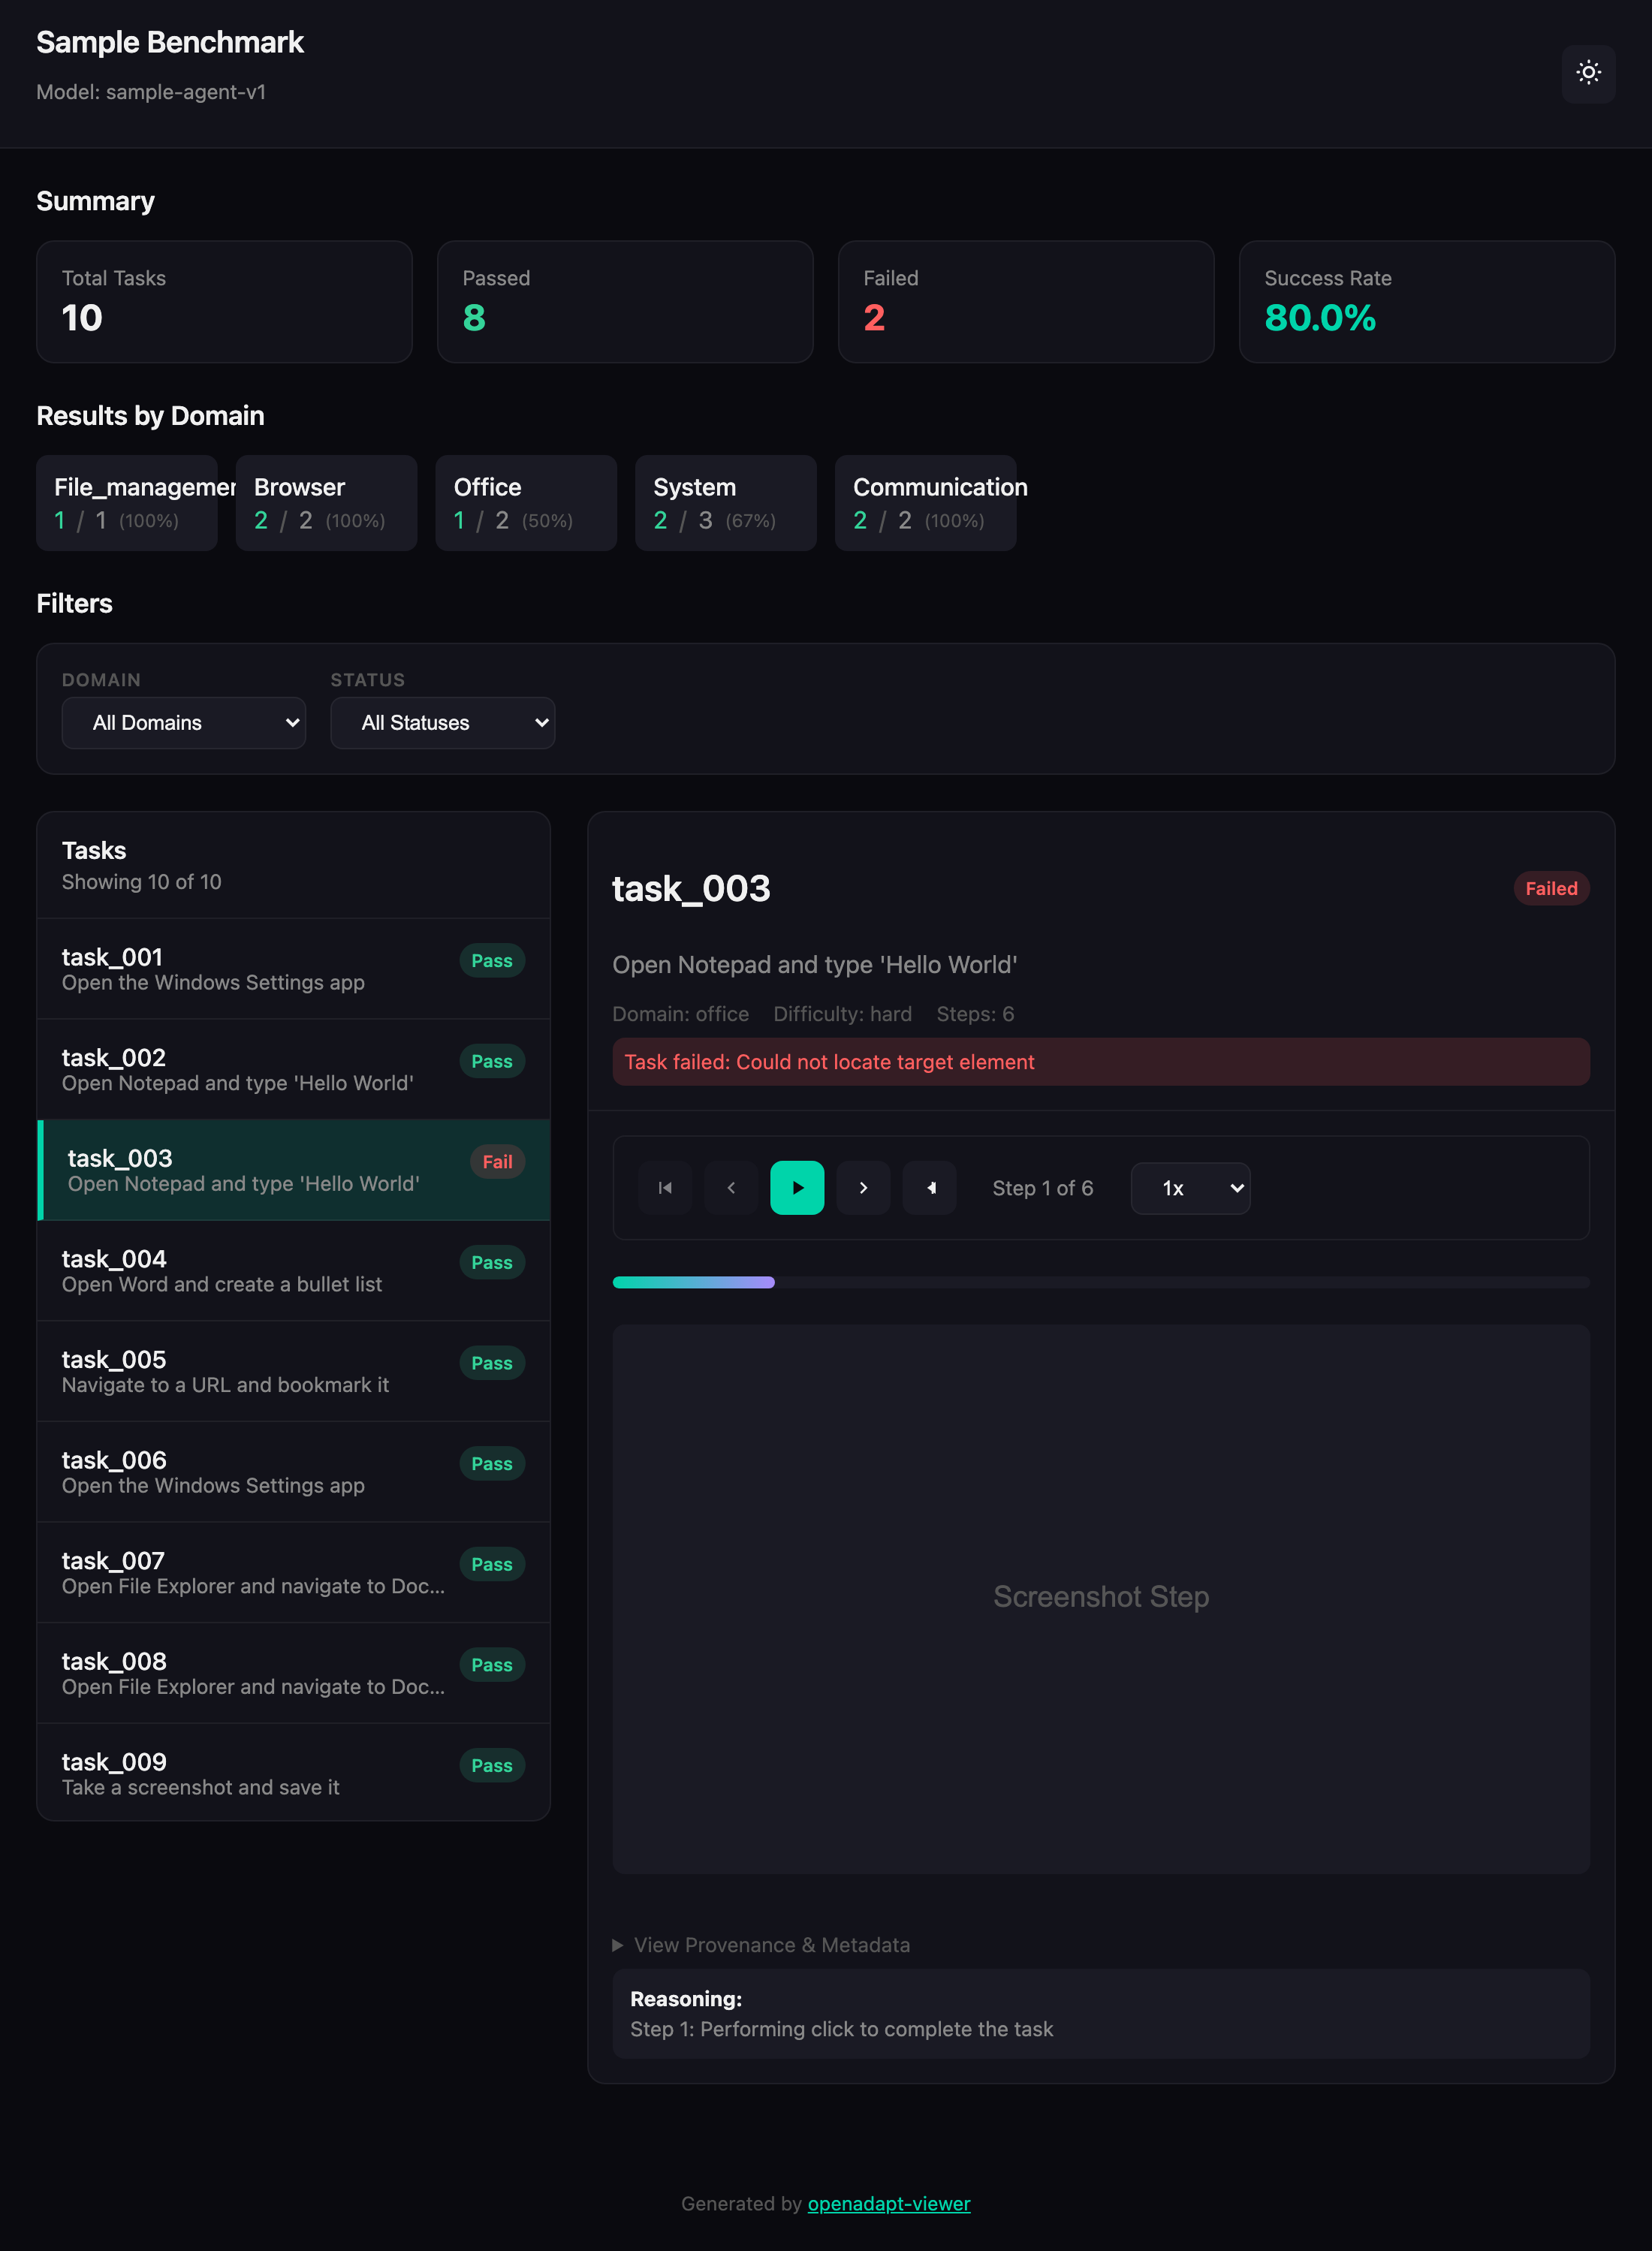
Task: Click the System domain card
Action: (x=726, y=503)
